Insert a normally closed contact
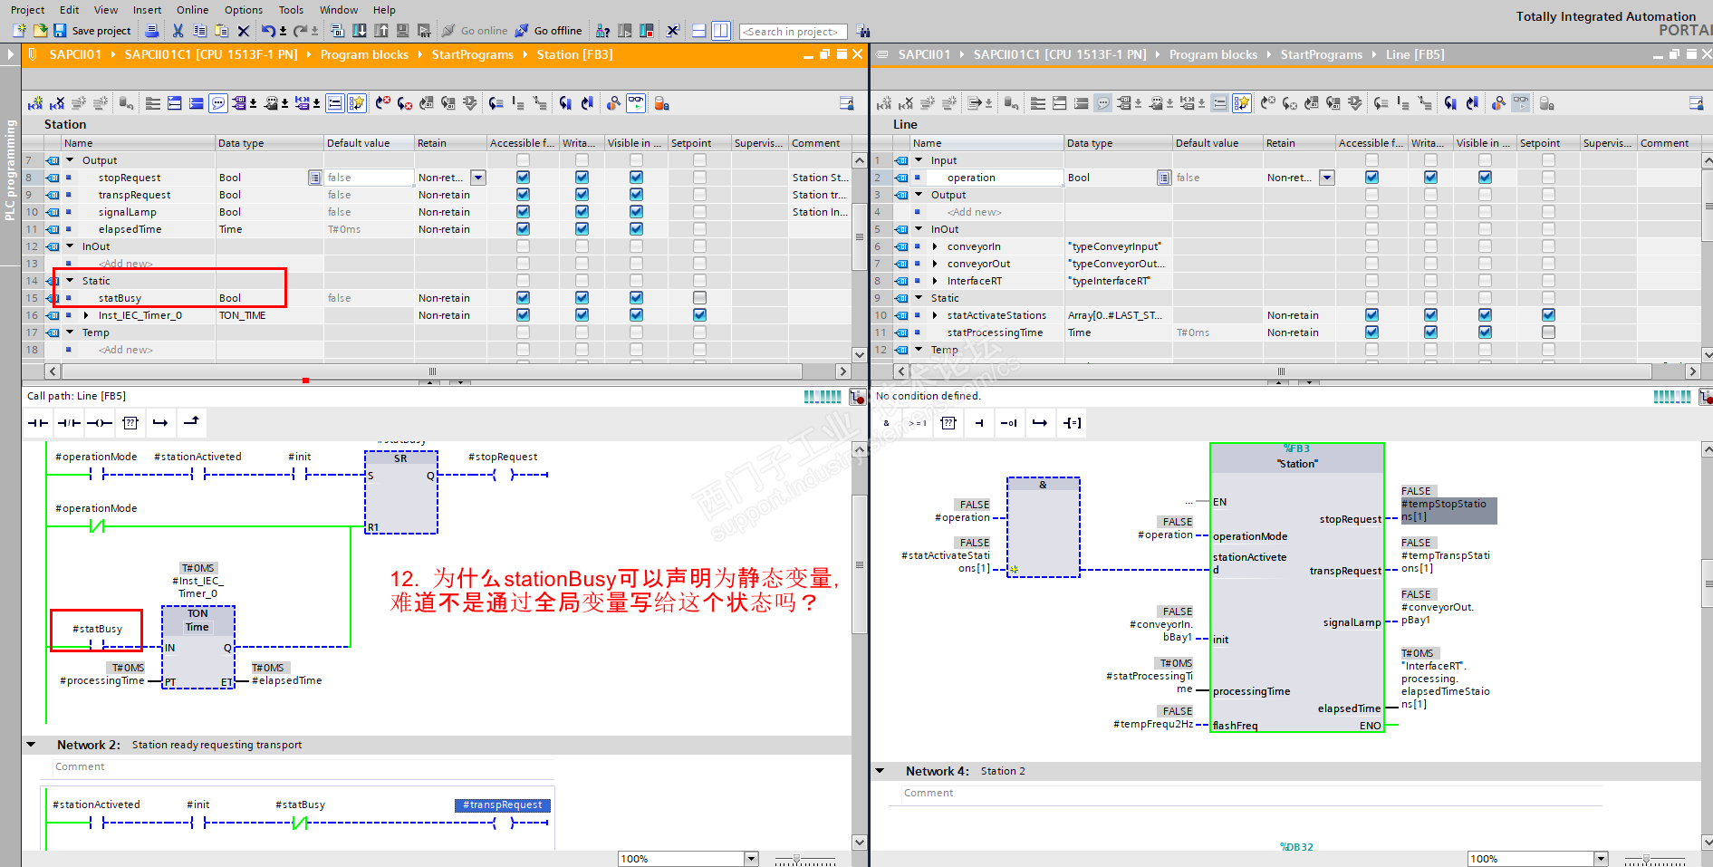This screenshot has height=867, width=1713. (x=69, y=423)
